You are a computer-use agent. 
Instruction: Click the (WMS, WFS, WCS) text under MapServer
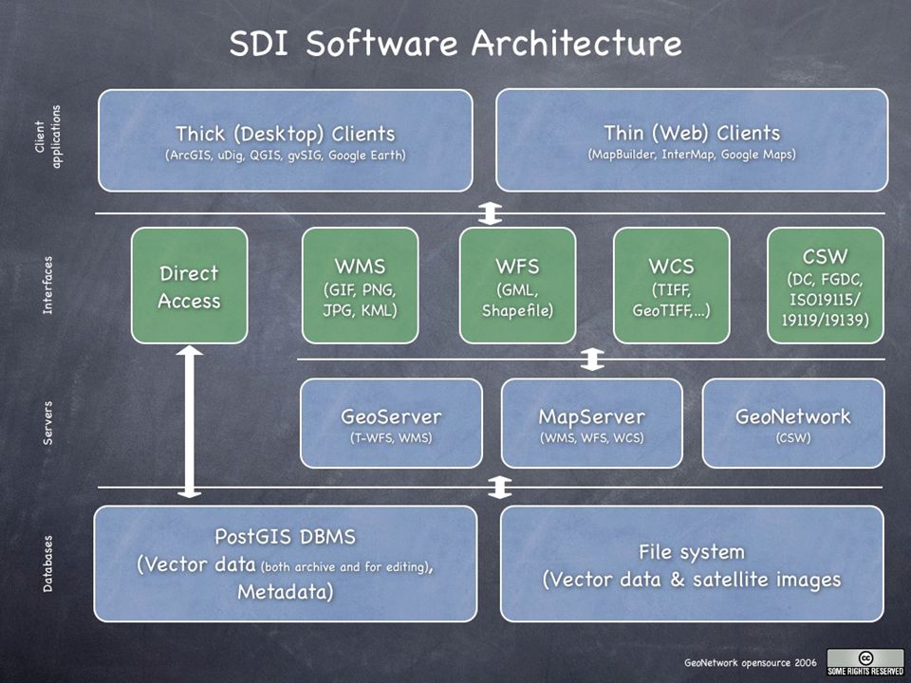coord(592,438)
